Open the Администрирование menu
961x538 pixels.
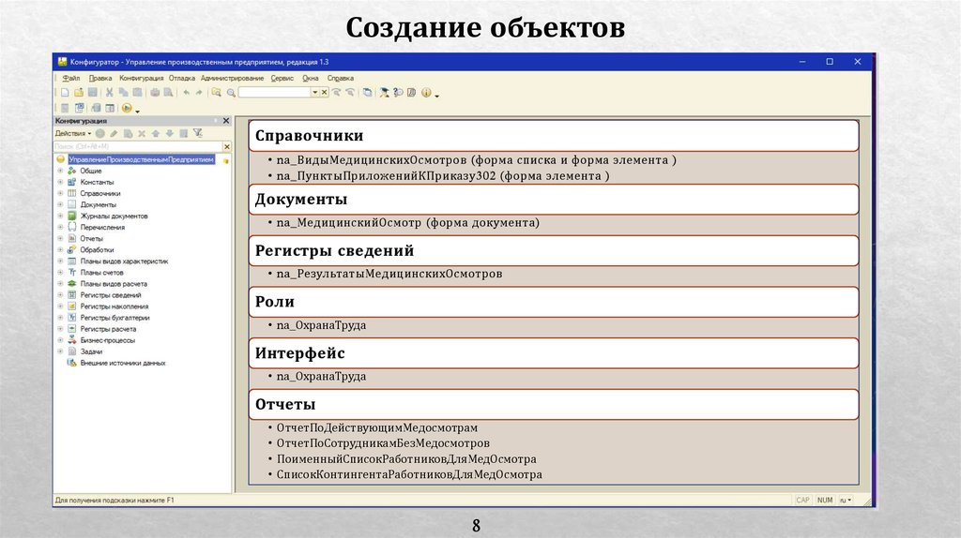coord(232,79)
